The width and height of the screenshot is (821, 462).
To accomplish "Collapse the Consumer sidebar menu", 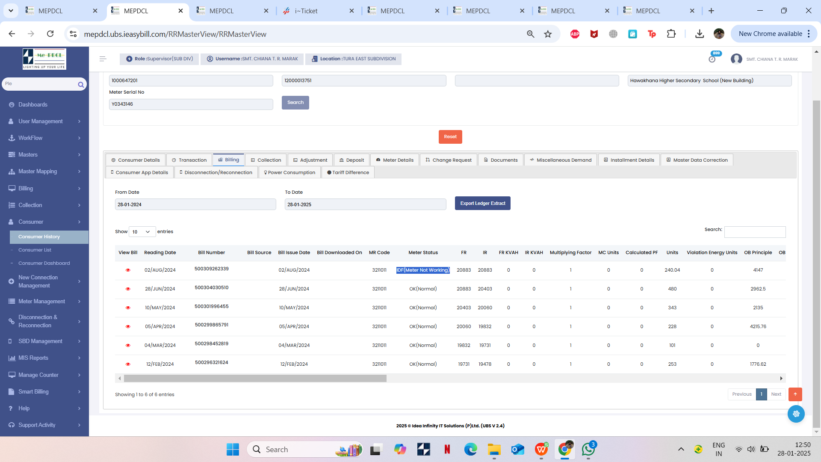I will [x=44, y=222].
